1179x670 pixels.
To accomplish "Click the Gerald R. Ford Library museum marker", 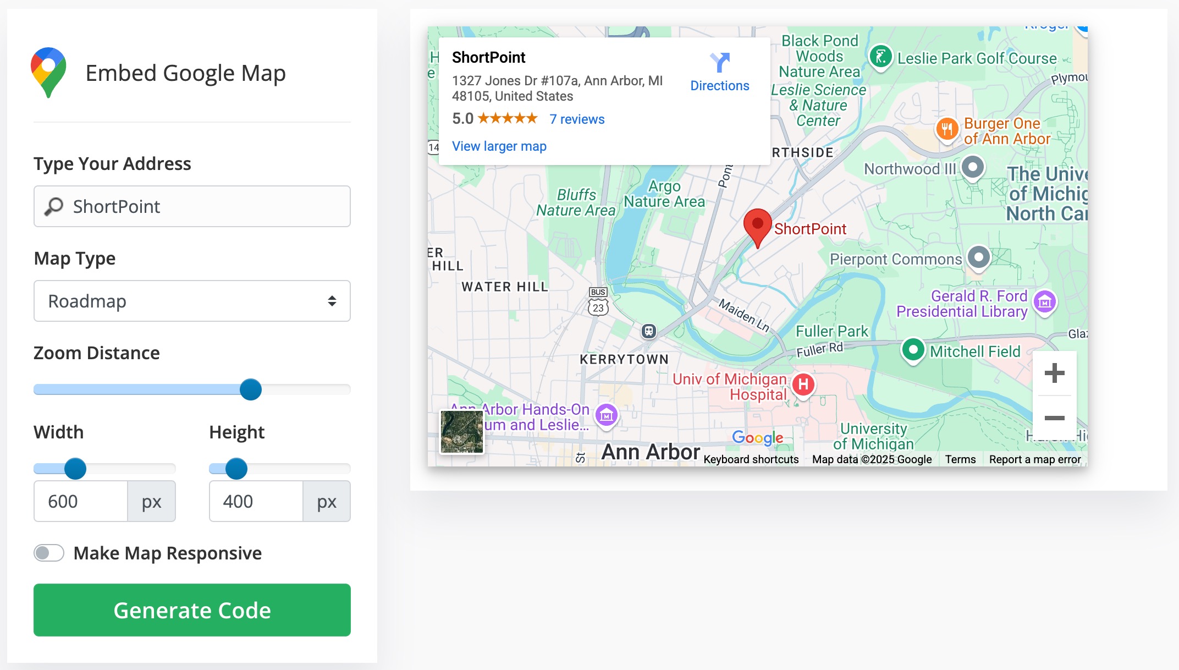I will 1045,302.
